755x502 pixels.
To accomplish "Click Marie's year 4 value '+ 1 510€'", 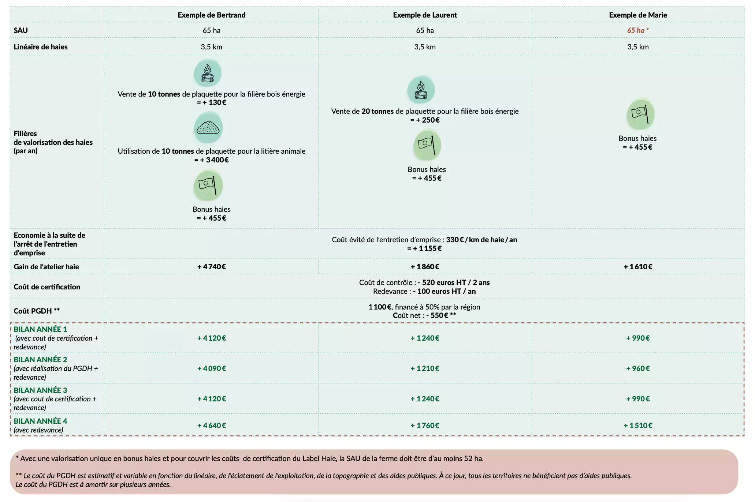I will pos(638,426).
